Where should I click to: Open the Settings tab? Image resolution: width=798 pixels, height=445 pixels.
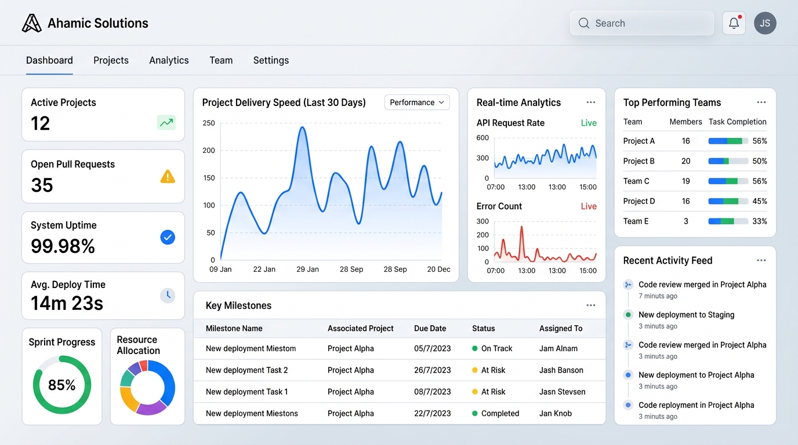click(x=271, y=60)
